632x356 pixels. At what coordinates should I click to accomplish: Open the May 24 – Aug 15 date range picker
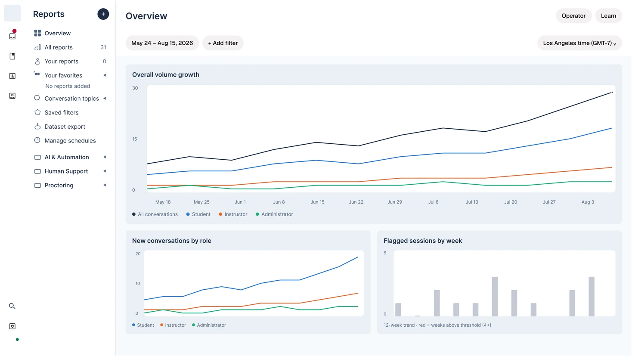(162, 43)
